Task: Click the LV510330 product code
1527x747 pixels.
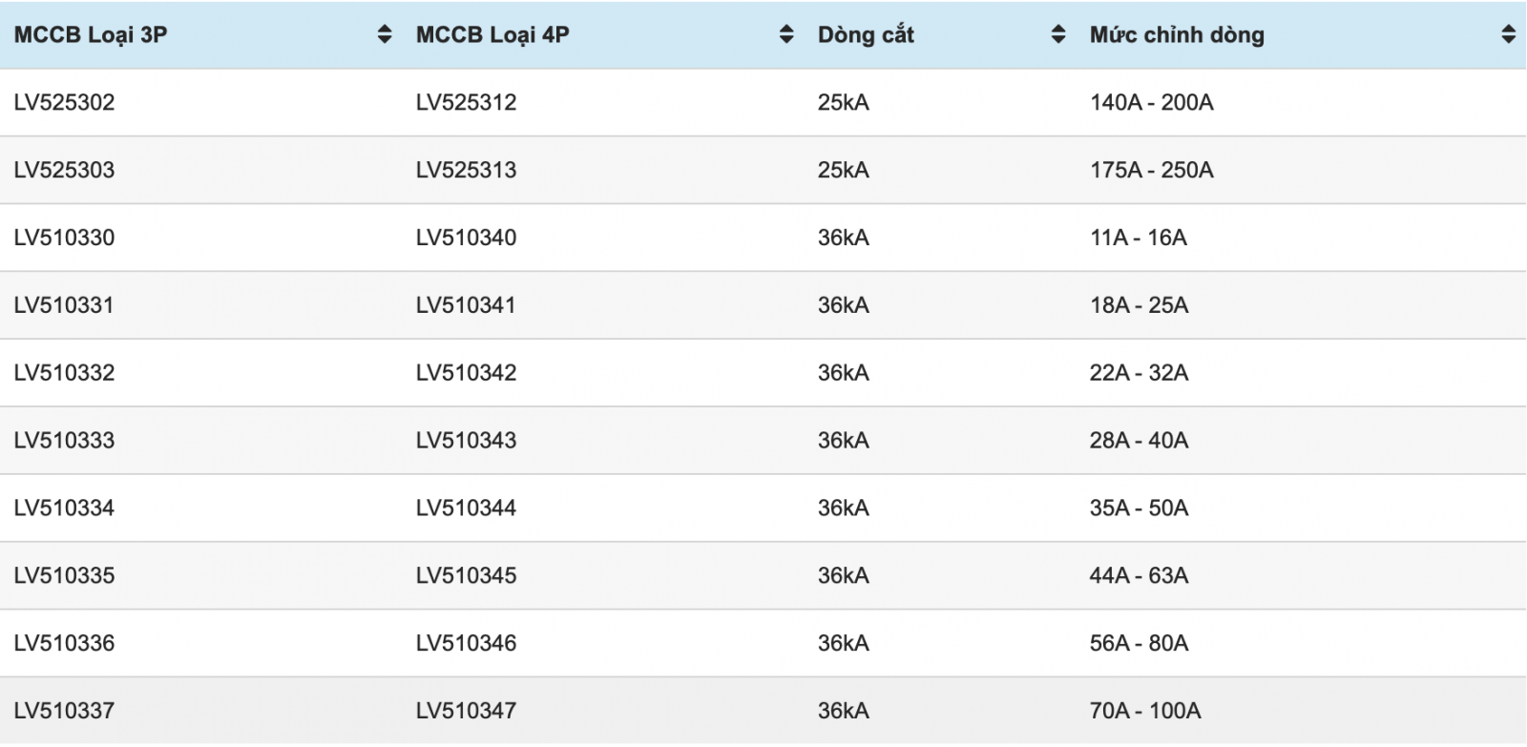Action: (64, 238)
